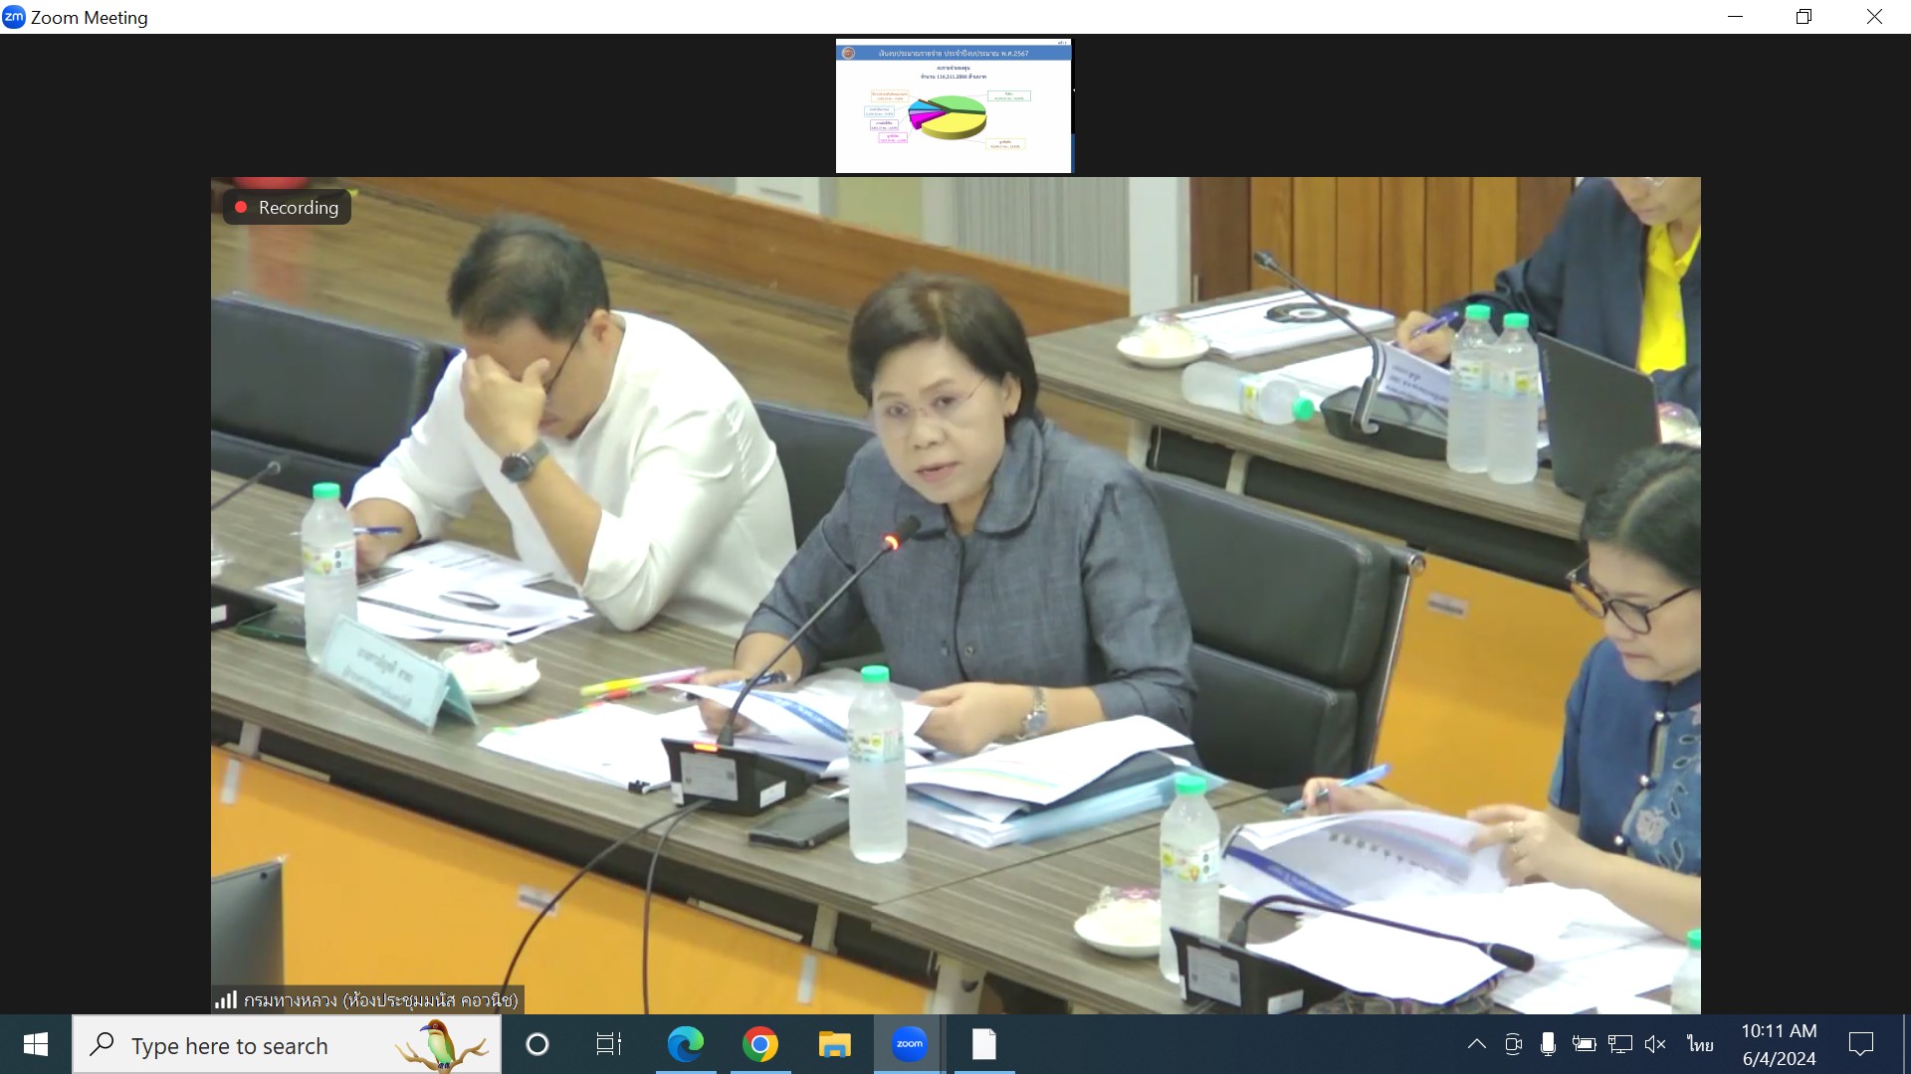Open the network status tray icon
The height and width of the screenshot is (1074, 1911).
coord(1620,1044)
